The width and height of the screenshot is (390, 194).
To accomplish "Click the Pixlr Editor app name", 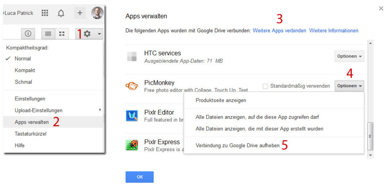I will tap(159, 112).
